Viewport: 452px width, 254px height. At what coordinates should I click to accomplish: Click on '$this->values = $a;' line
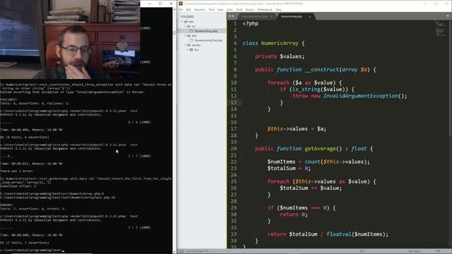pyautogui.click(x=297, y=128)
